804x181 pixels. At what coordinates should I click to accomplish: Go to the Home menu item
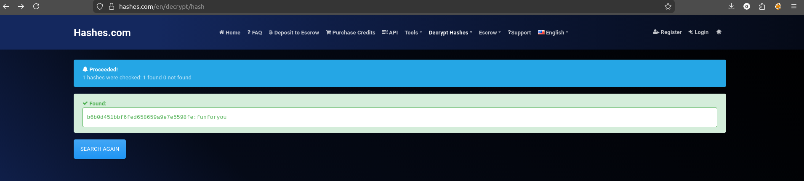[x=230, y=32]
